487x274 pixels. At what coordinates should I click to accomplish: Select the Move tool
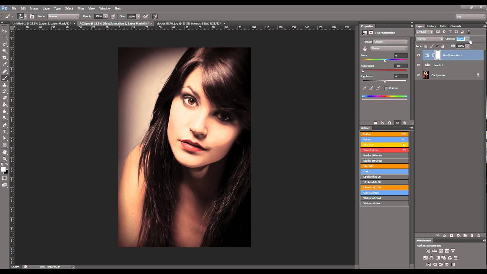coord(5,31)
